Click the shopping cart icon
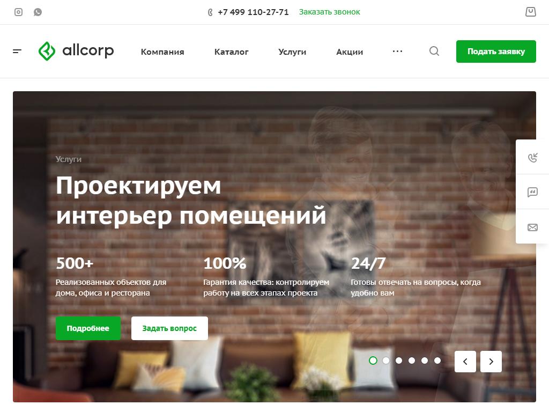 point(530,12)
